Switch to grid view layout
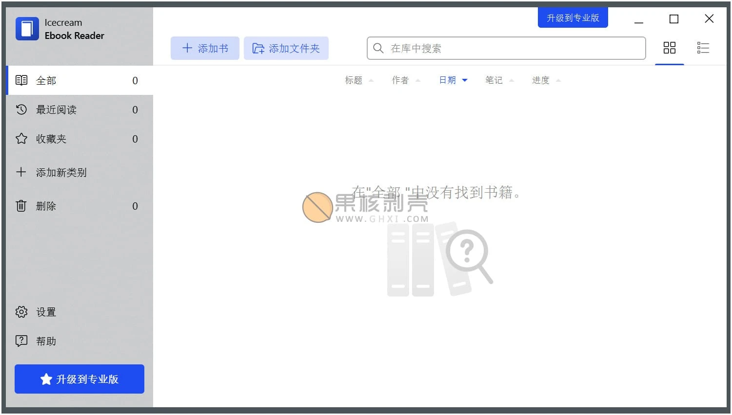This screenshot has height=415, width=732. [x=669, y=48]
